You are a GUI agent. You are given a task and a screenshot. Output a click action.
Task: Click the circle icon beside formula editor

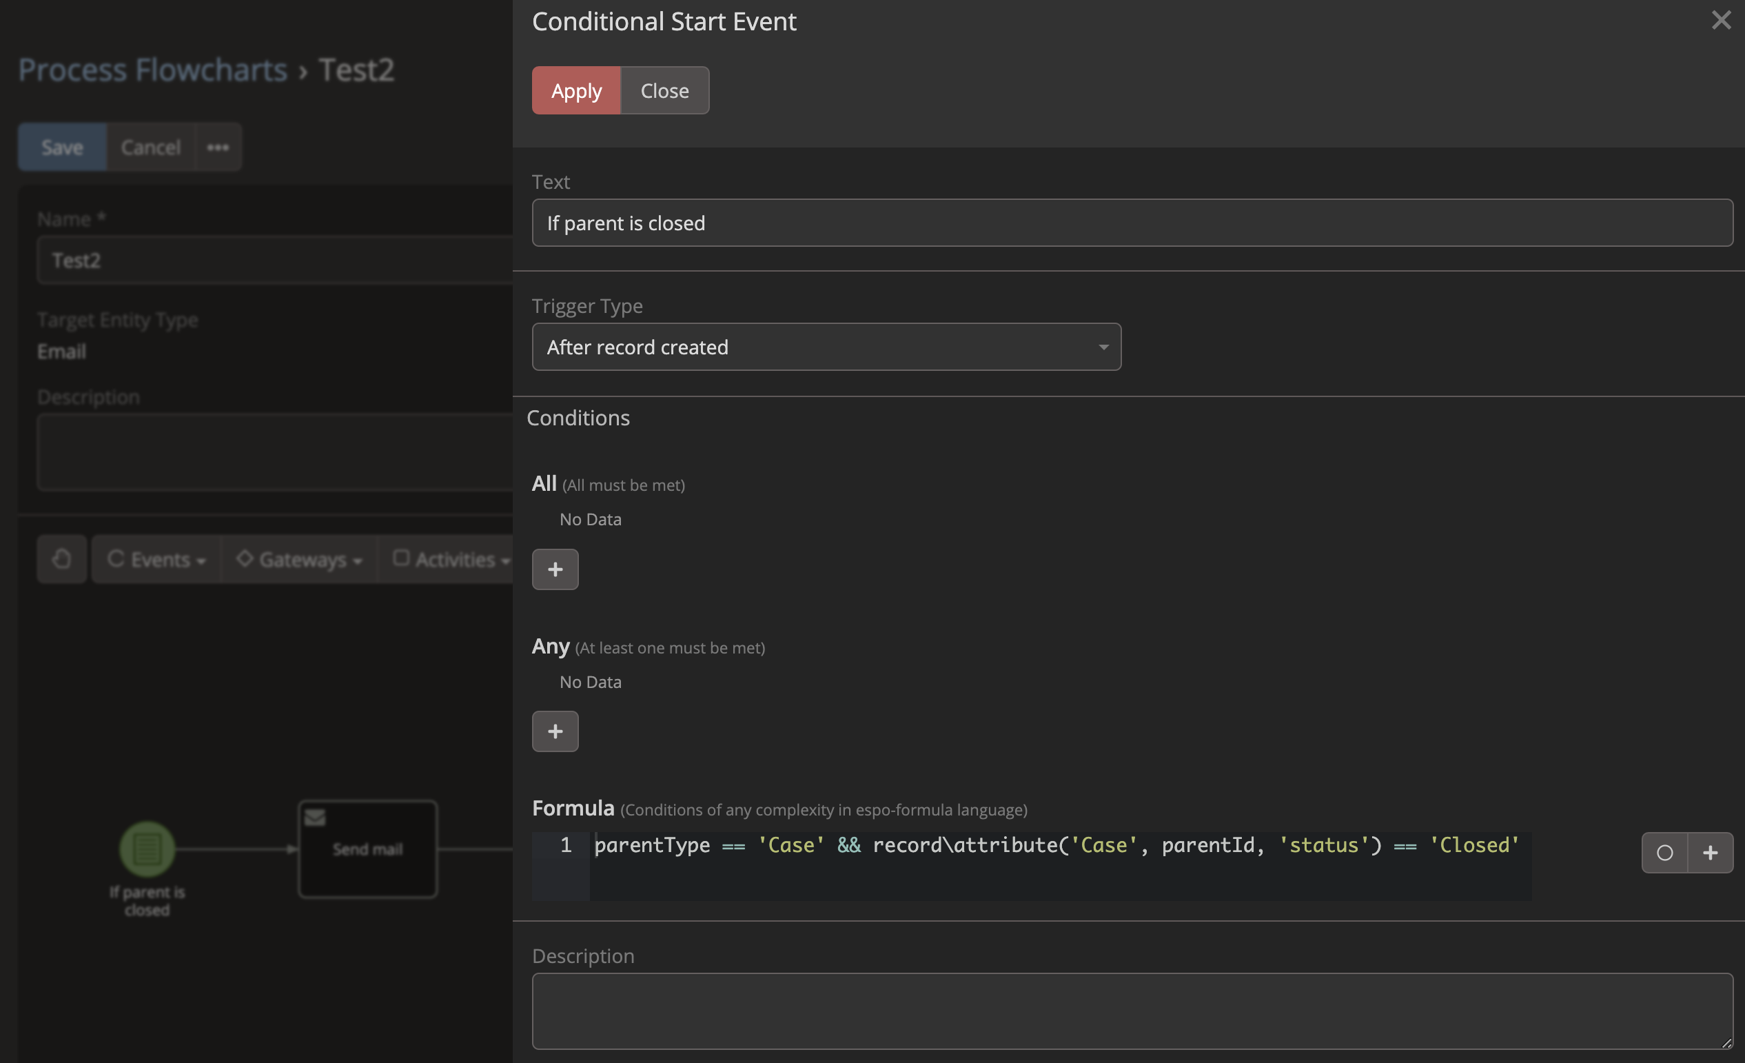[x=1664, y=853]
